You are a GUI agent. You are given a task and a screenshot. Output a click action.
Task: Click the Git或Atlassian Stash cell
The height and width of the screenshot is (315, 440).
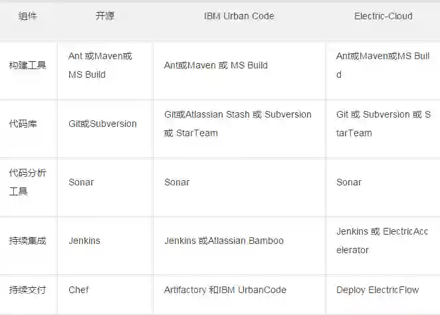click(x=238, y=124)
